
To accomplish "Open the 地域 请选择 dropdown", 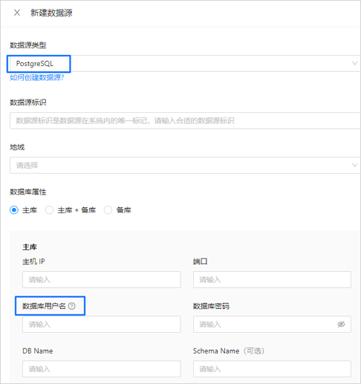I will [x=185, y=165].
